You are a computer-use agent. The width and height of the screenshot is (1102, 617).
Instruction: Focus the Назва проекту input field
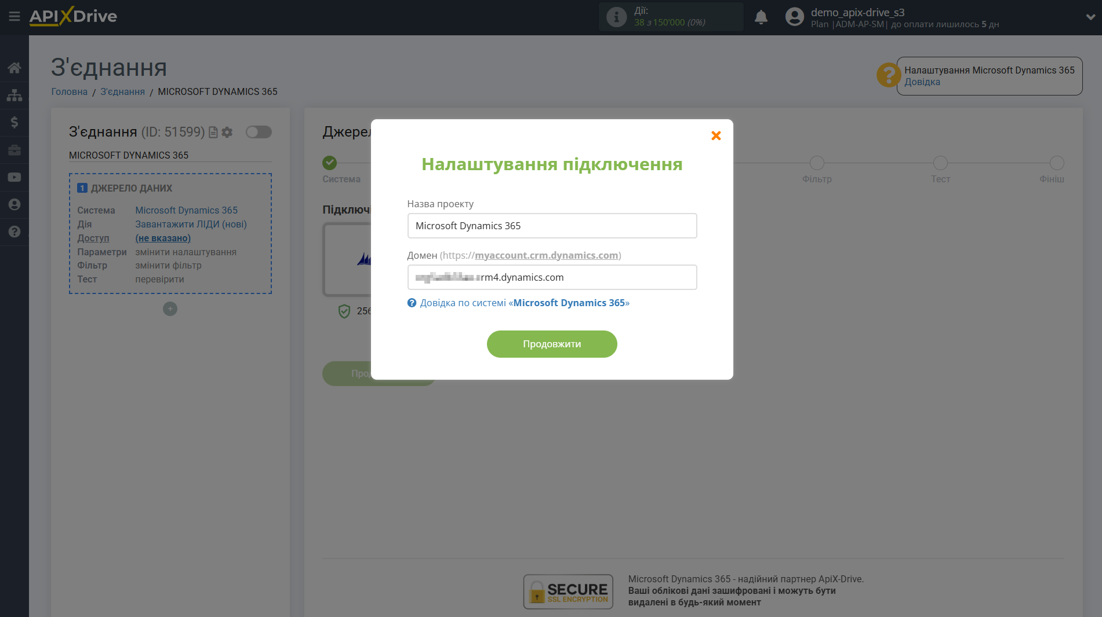click(x=552, y=226)
